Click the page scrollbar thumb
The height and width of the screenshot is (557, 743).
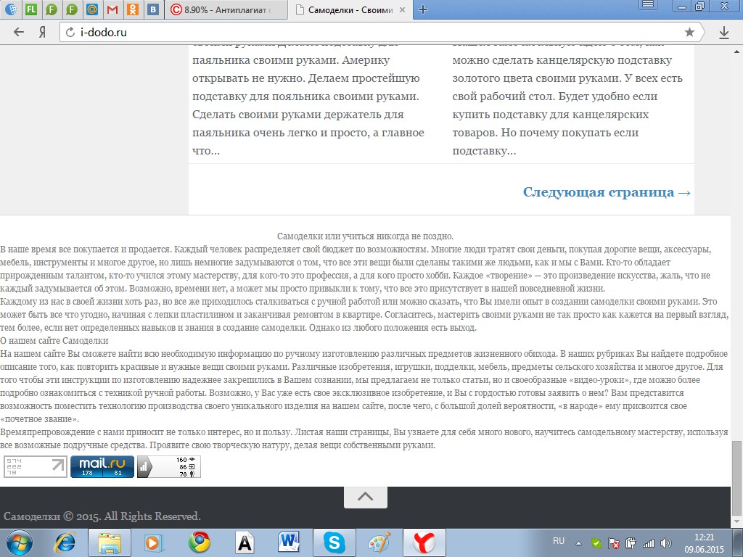tap(737, 479)
